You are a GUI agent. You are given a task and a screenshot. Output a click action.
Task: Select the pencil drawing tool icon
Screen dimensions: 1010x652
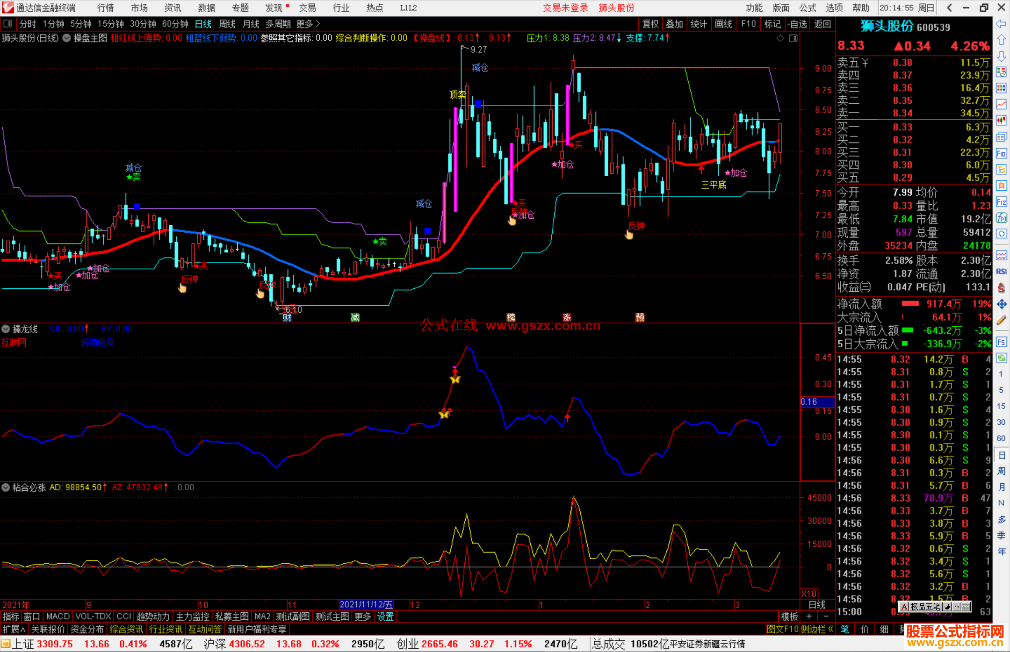[x=1001, y=321]
